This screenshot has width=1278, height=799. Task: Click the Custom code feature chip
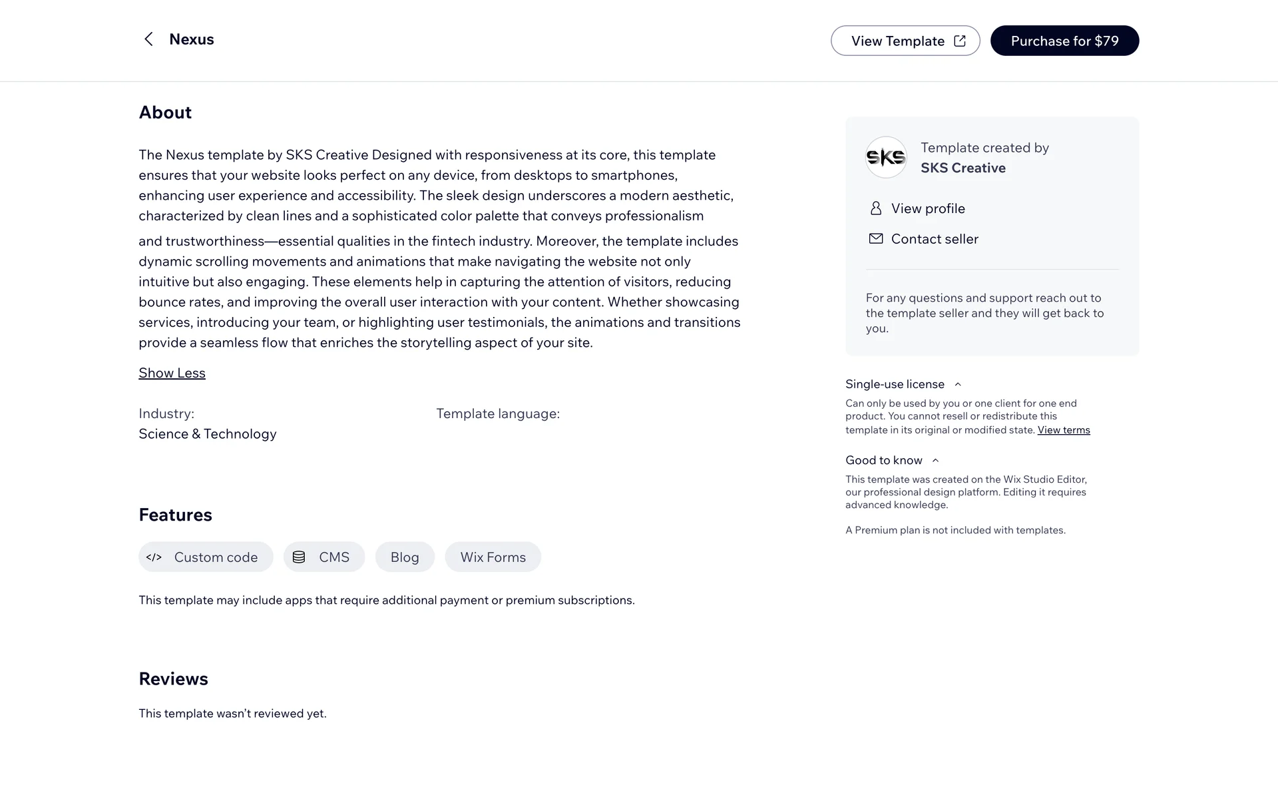coord(216,557)
